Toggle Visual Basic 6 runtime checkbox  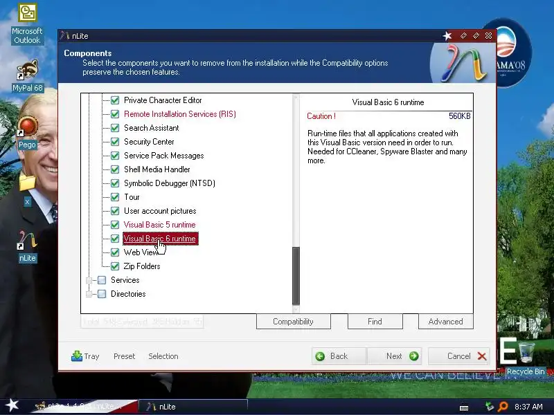115,239
